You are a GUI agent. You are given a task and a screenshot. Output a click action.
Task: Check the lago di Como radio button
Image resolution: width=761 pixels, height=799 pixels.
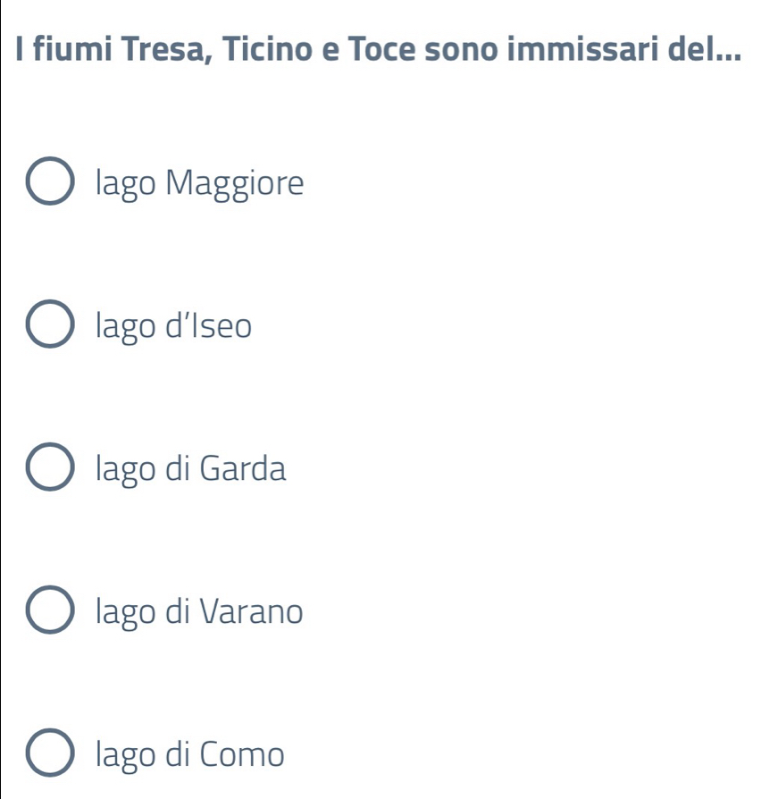point(50,754)
